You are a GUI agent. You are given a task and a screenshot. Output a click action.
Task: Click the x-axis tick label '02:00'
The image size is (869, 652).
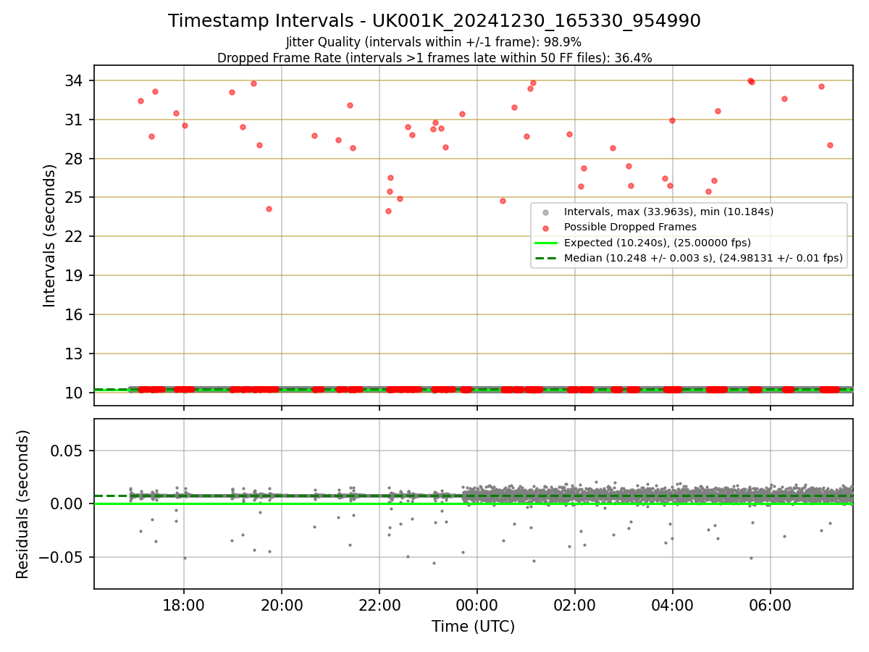pos(575,604)
